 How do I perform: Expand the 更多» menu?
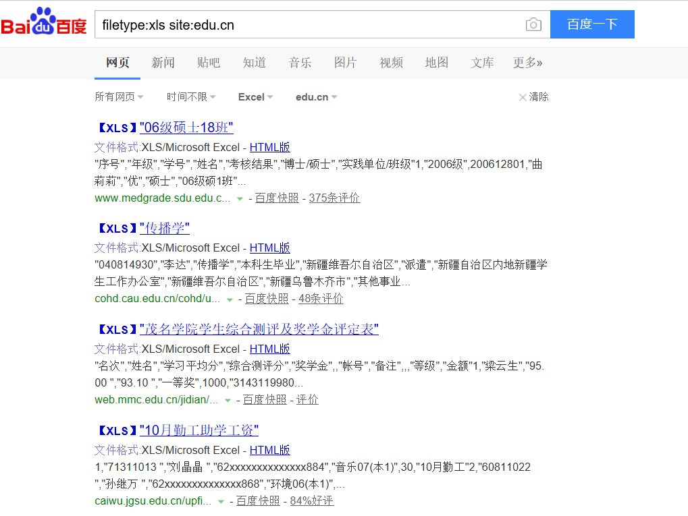tap(527, 63)
